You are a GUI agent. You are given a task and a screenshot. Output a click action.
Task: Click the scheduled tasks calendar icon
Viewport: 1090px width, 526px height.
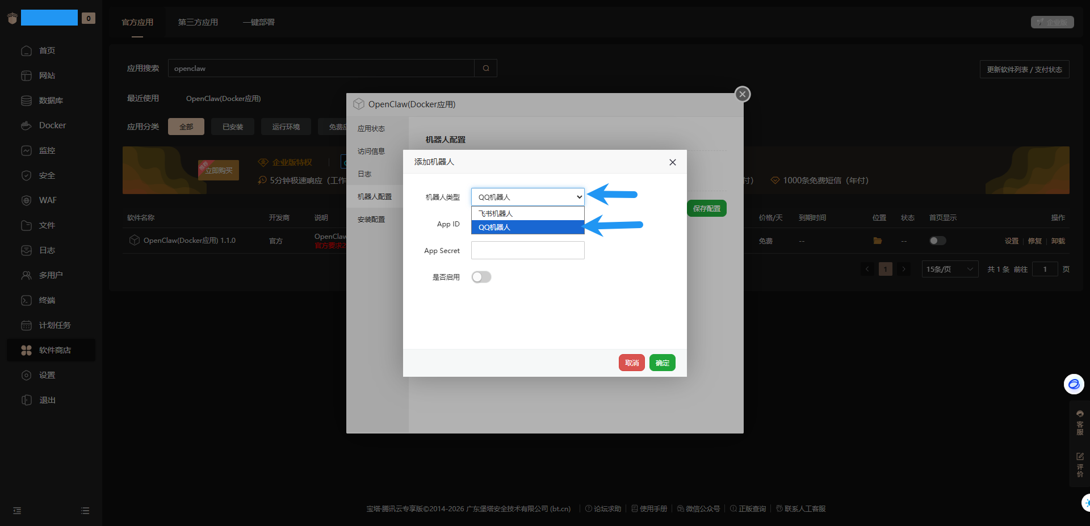coord(26,325)
